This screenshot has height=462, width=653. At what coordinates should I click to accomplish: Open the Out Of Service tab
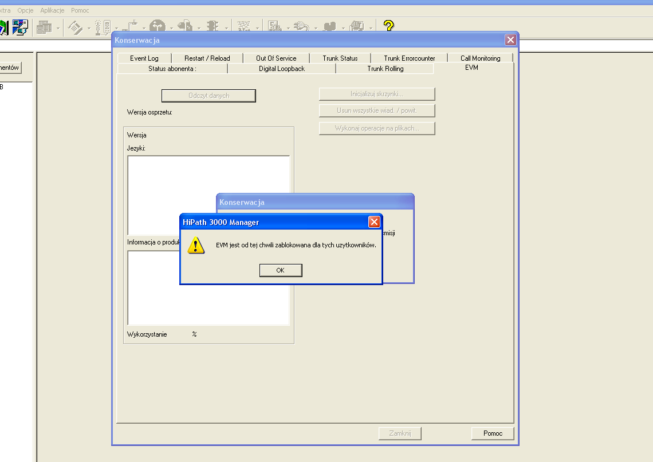coord(276,58)
